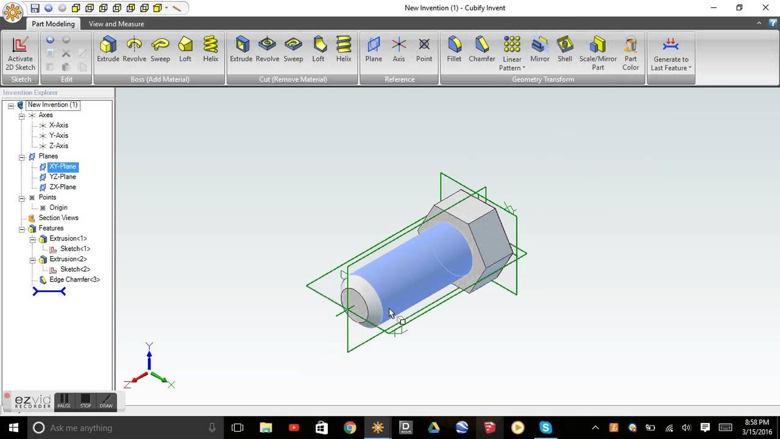Collapse the New Invention (1) tree root
This screenshot has width=780, height=439.
10,105
